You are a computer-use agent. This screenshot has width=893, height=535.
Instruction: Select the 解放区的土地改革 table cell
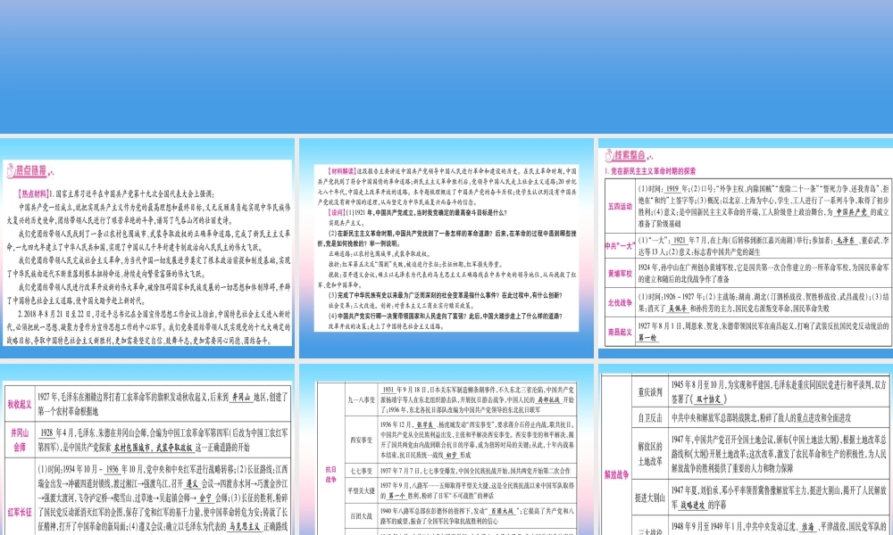(649, 454)
